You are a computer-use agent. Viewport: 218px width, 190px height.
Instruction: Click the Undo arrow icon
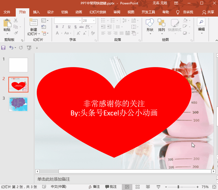(11, 48)
